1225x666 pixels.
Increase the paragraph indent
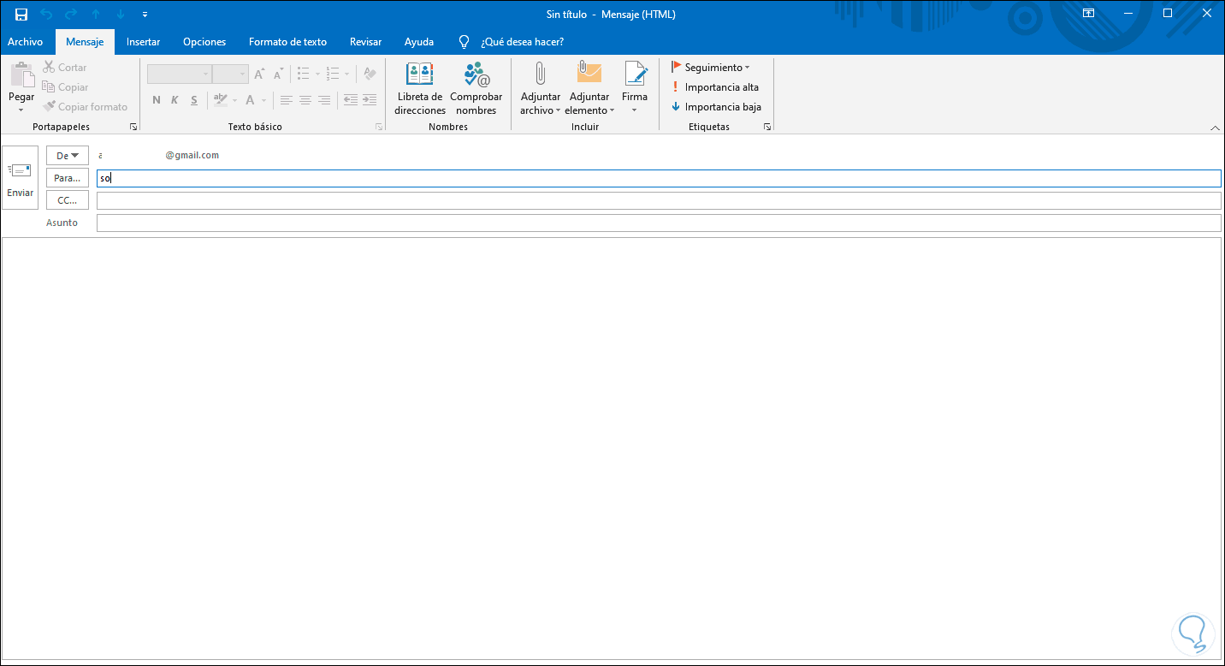click(370, 100)
